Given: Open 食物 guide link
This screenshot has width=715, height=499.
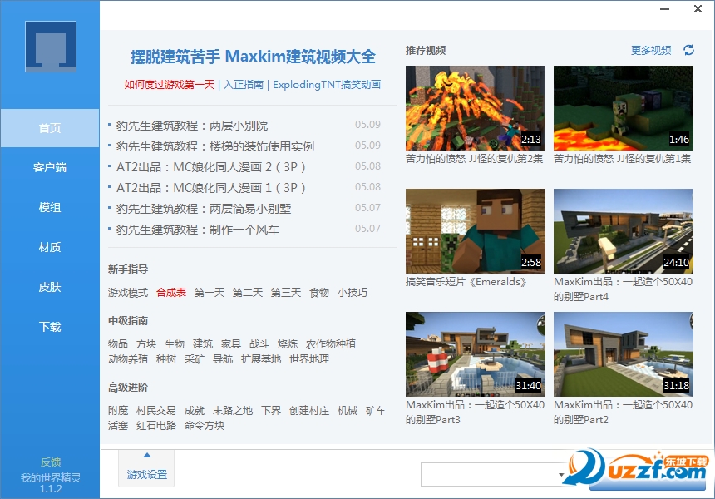Looking at the screenshot, I should point(319,293).
